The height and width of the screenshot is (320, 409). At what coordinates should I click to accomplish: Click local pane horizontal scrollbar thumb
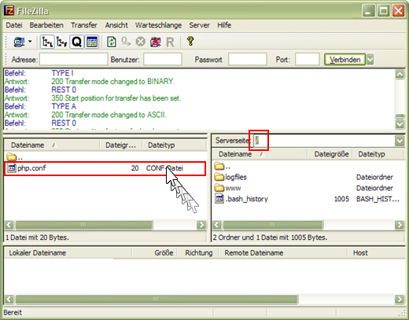[84, 225]
